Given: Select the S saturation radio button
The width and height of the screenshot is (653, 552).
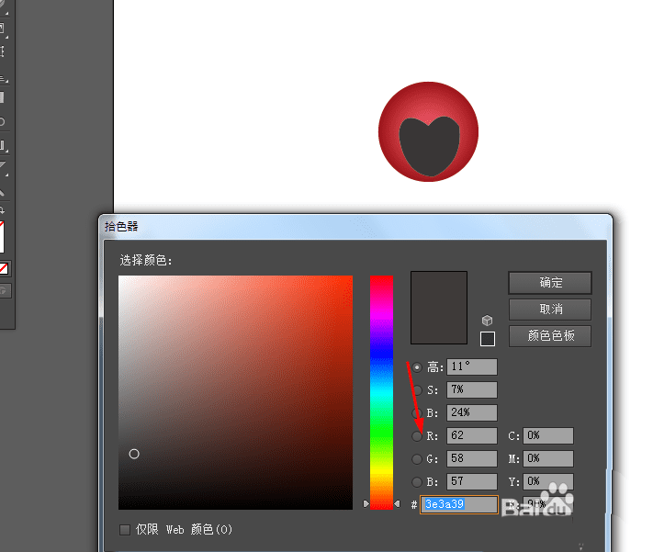Looking at the screenshot, I should pyautogui.click(x=417, y=390).
